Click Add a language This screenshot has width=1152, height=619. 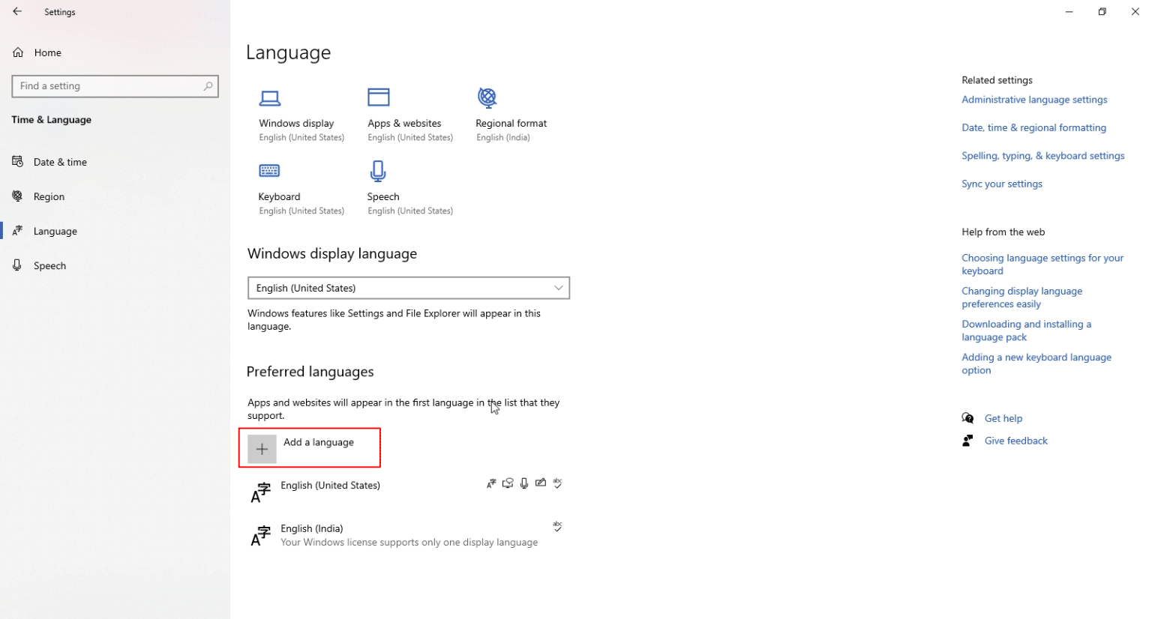310,447
